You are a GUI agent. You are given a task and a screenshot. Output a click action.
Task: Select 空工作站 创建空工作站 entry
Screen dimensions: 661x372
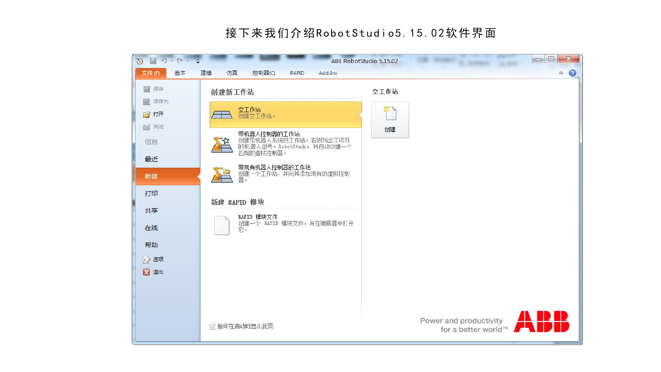[286, 115]
